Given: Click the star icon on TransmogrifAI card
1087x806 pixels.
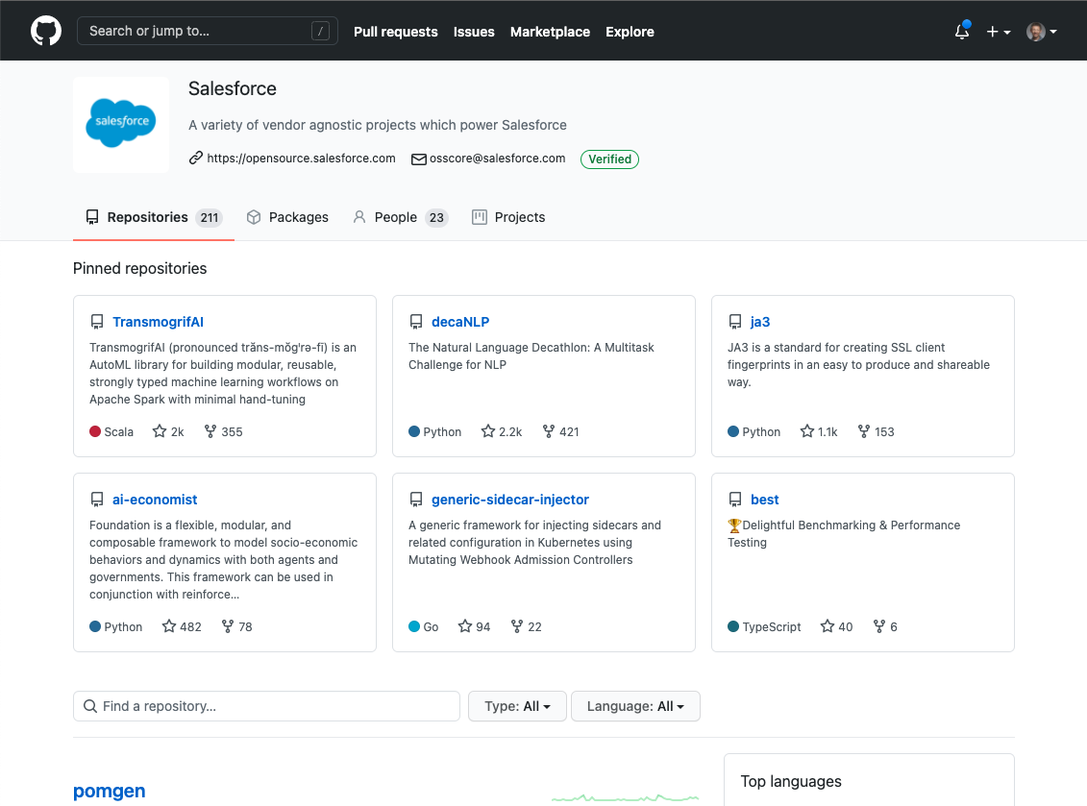Looking at the screenshot, I should [x=160, y=431].
